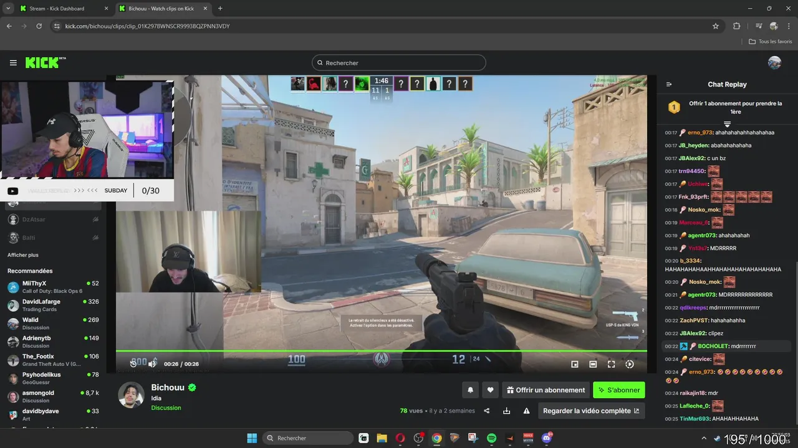Bookmark this page with star icon

(x=716, y=26)
